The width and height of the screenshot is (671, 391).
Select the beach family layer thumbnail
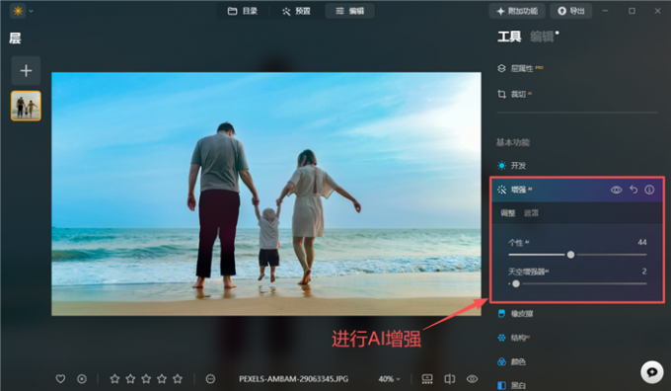[26, 106]
